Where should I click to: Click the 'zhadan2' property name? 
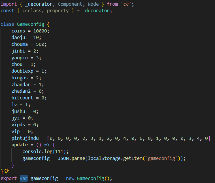21,91
